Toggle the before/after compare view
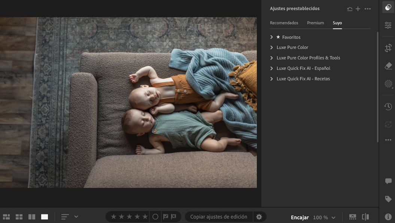This screenshot has width=395, height=223. coord(365,217)
